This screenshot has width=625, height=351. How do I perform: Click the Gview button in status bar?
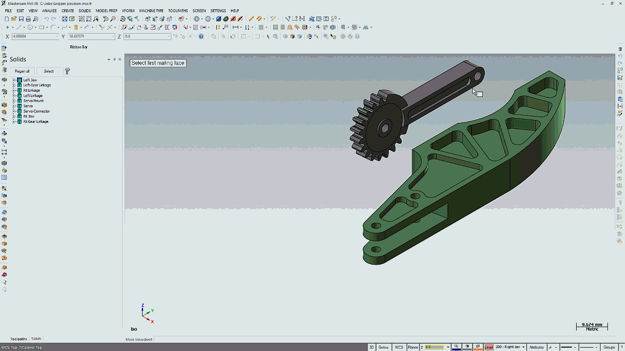pos(384,347)
